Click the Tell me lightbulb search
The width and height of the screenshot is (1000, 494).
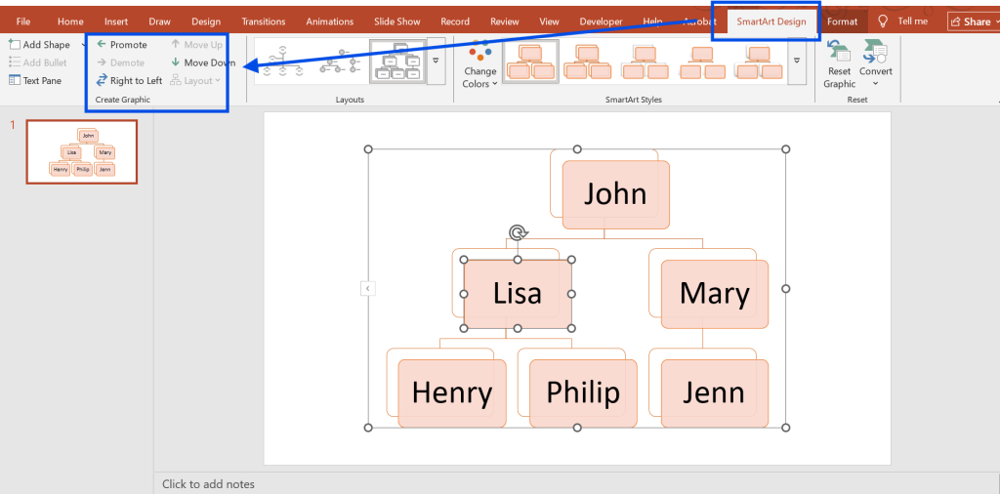903,21
